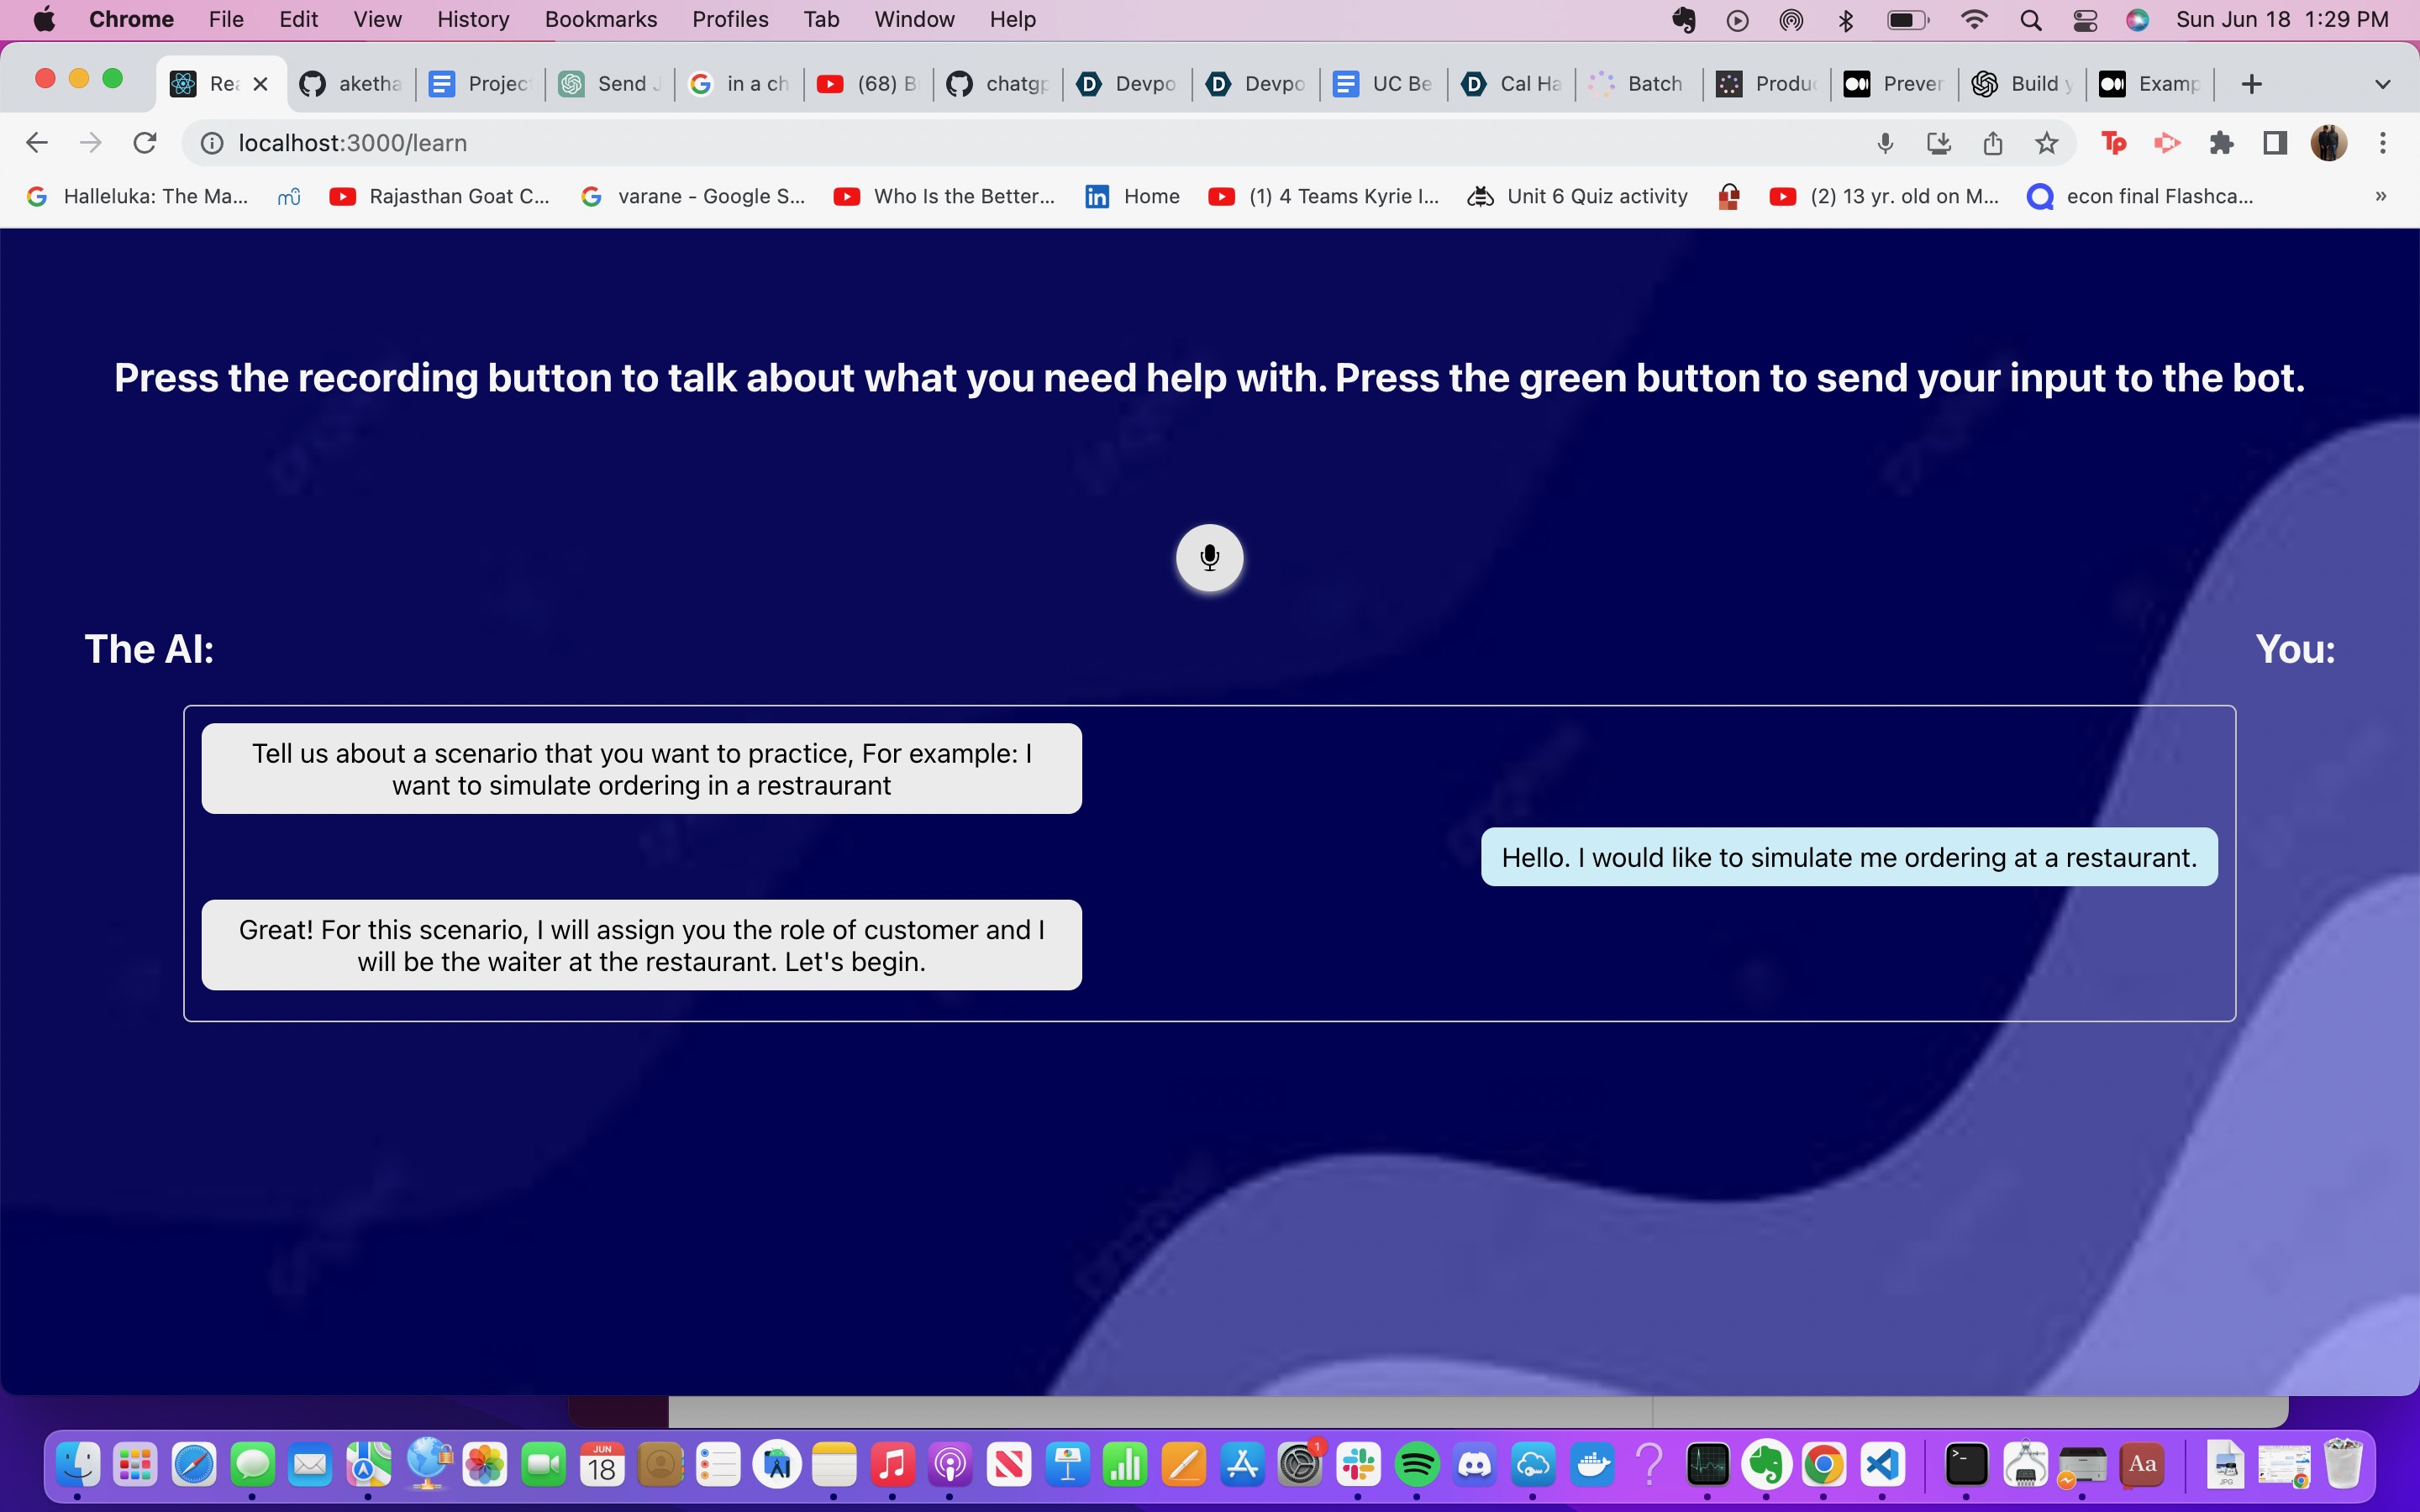Open Spotify from the Dock
This screenshot has width=2420, height=1512.
click(1417, 1466)
